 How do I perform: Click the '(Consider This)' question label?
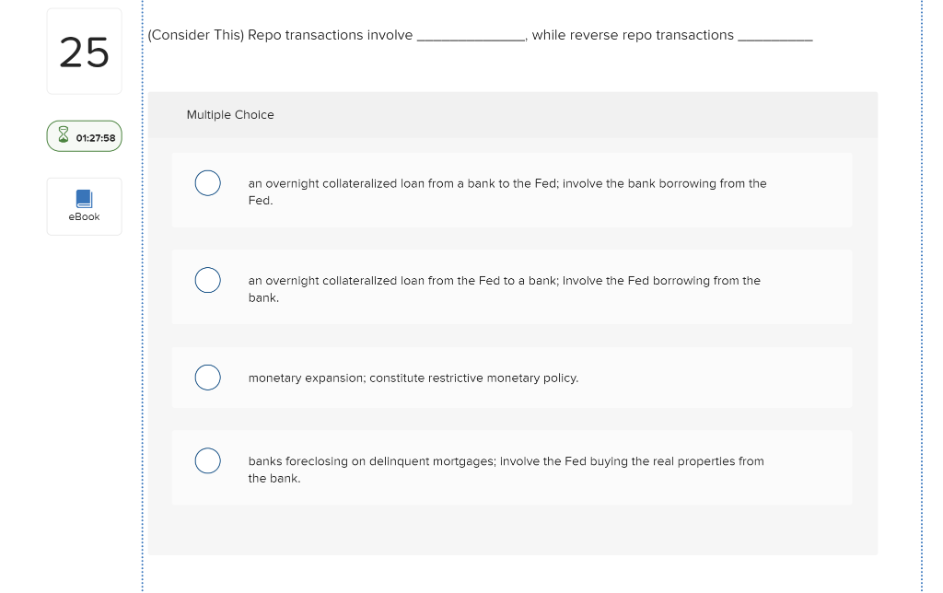[x=194, y=34]
